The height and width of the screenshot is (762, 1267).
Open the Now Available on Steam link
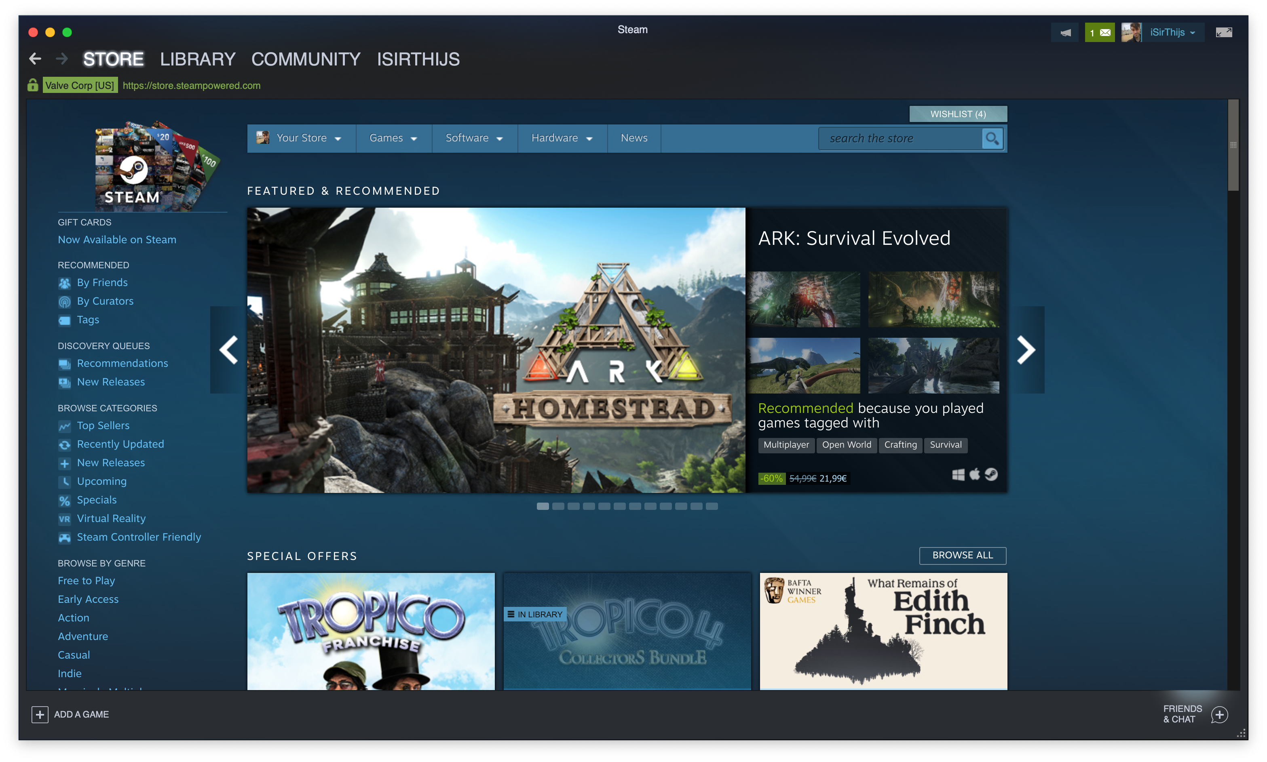tap(116, 240)
